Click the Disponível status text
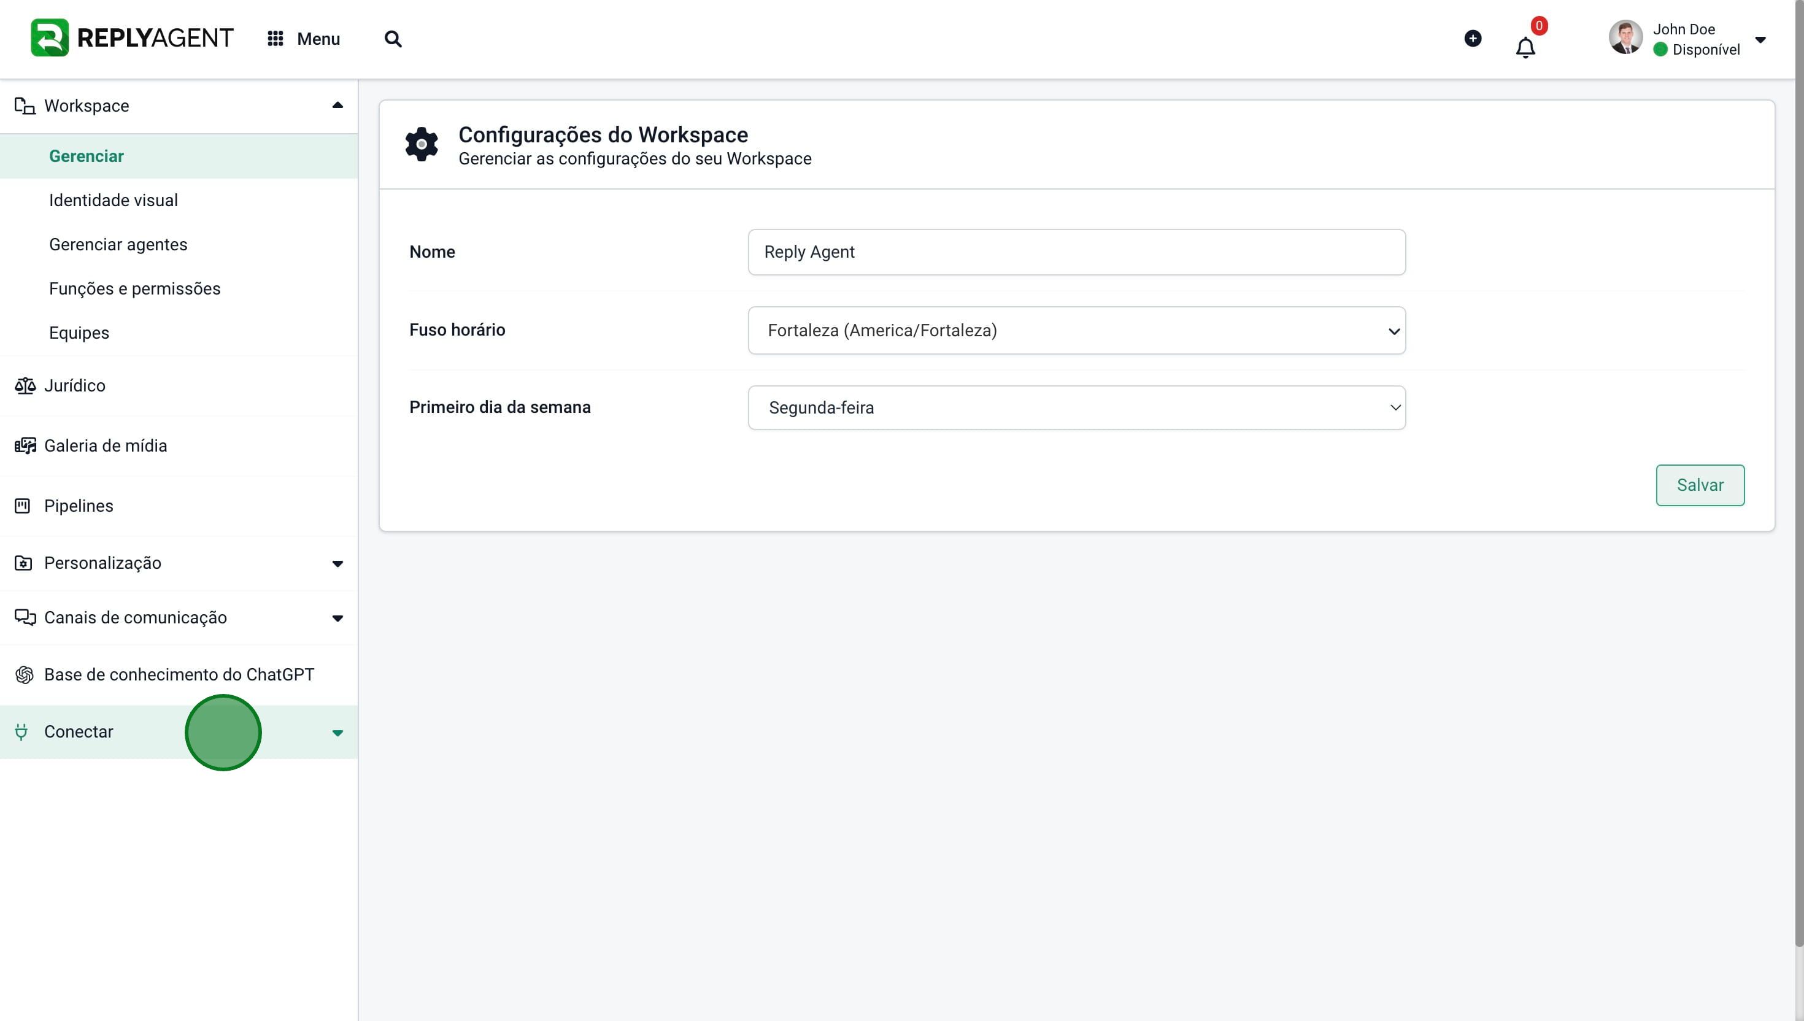 coord(1706,50)
